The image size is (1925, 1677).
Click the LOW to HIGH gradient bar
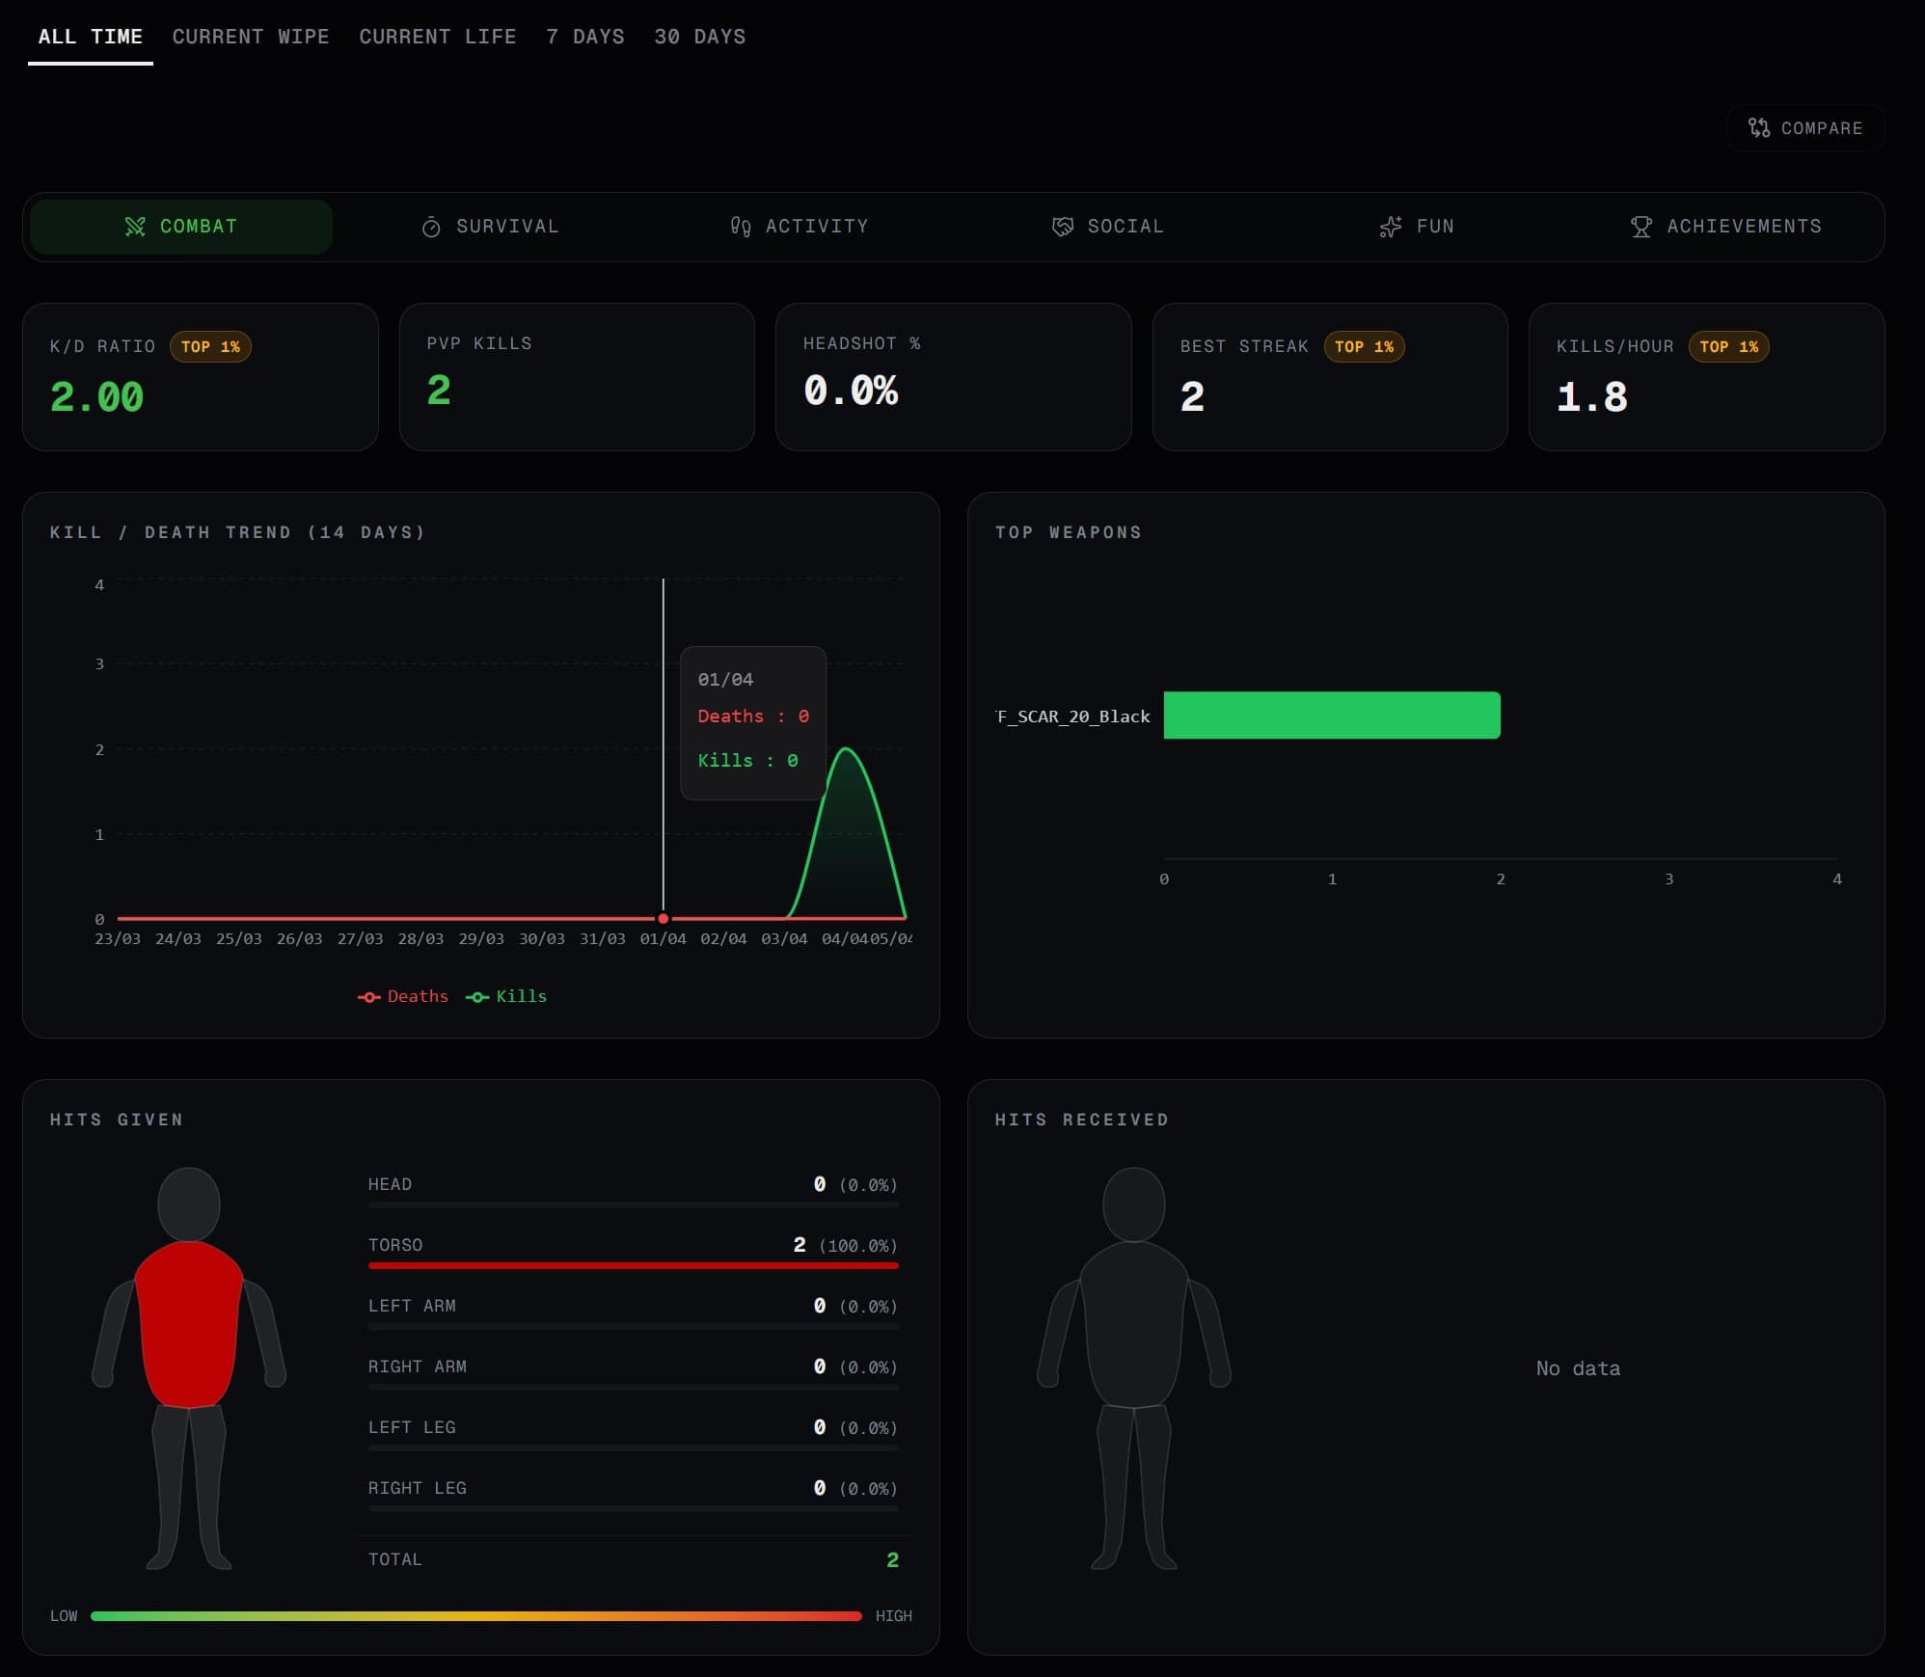point(474,1615)
